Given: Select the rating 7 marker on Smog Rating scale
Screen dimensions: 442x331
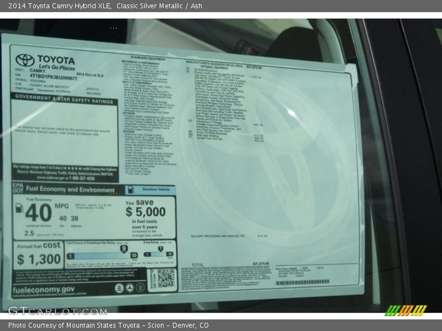Looking at the screenshot, I should tap(160, 248).
